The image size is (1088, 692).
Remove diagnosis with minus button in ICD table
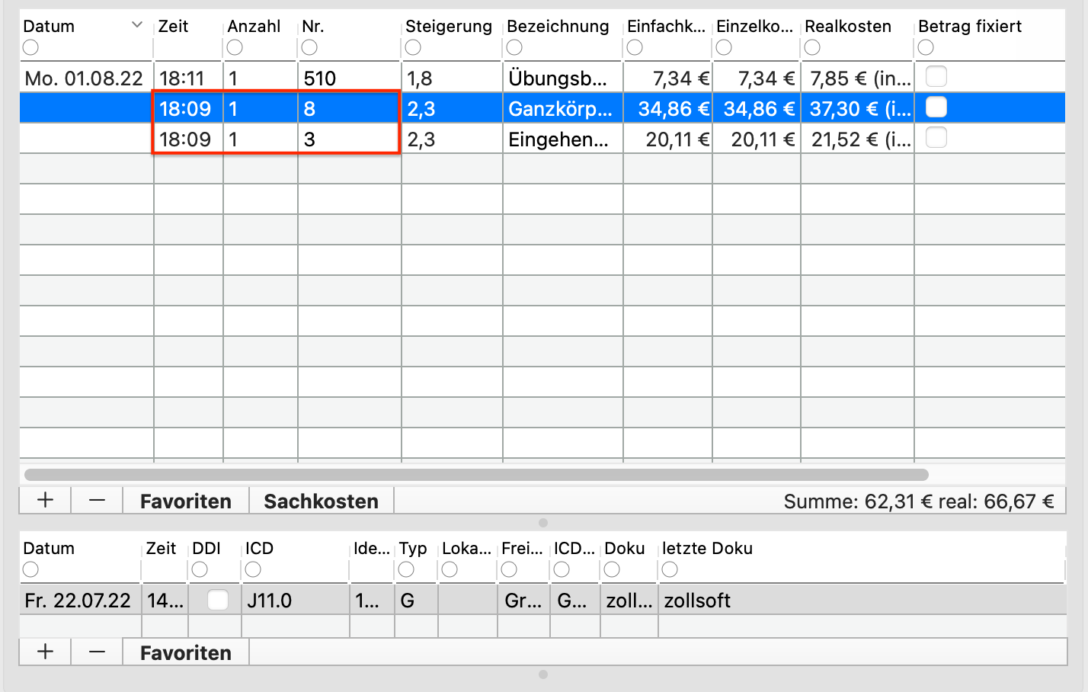click(97, 652)
